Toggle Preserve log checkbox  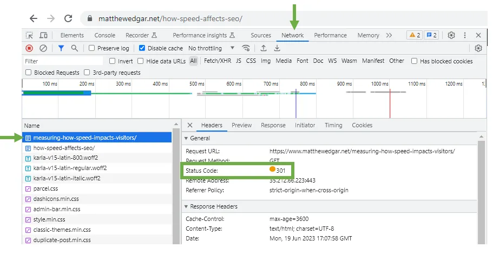point(91,48)
